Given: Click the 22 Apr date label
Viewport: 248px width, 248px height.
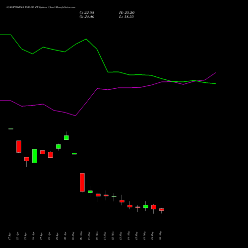Looking at the screenshot, I should pyautogui.click(x=18, y=236).
